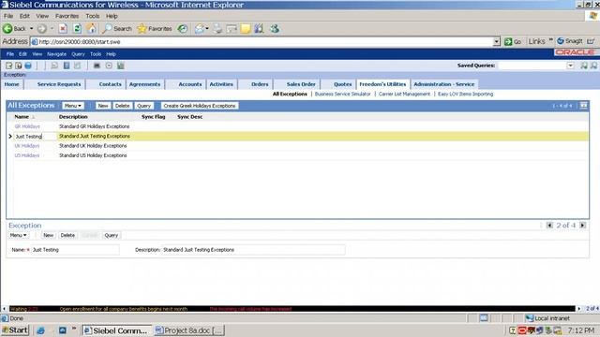Click the browser Stop icon

(63, 29)
